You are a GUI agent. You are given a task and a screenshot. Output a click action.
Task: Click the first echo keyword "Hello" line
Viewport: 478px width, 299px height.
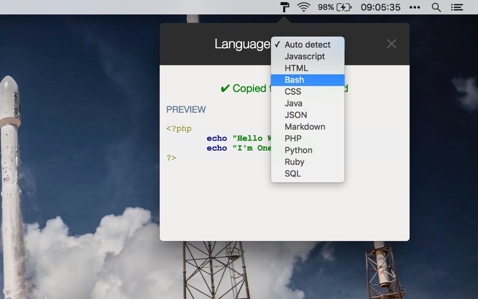click(x=217, y=138)
